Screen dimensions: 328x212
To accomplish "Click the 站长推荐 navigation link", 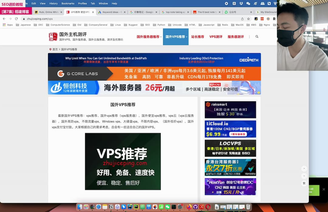I will pos(198,36).
